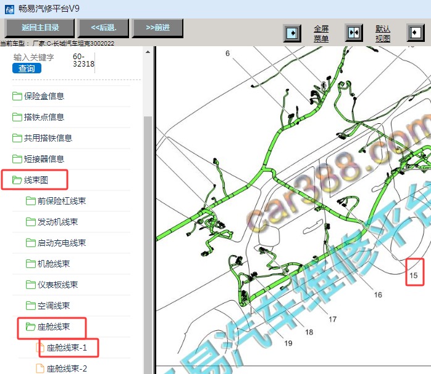Go back with the <<后退 button
The width and height of the screenshot is (431, 374).
point(103,28)
